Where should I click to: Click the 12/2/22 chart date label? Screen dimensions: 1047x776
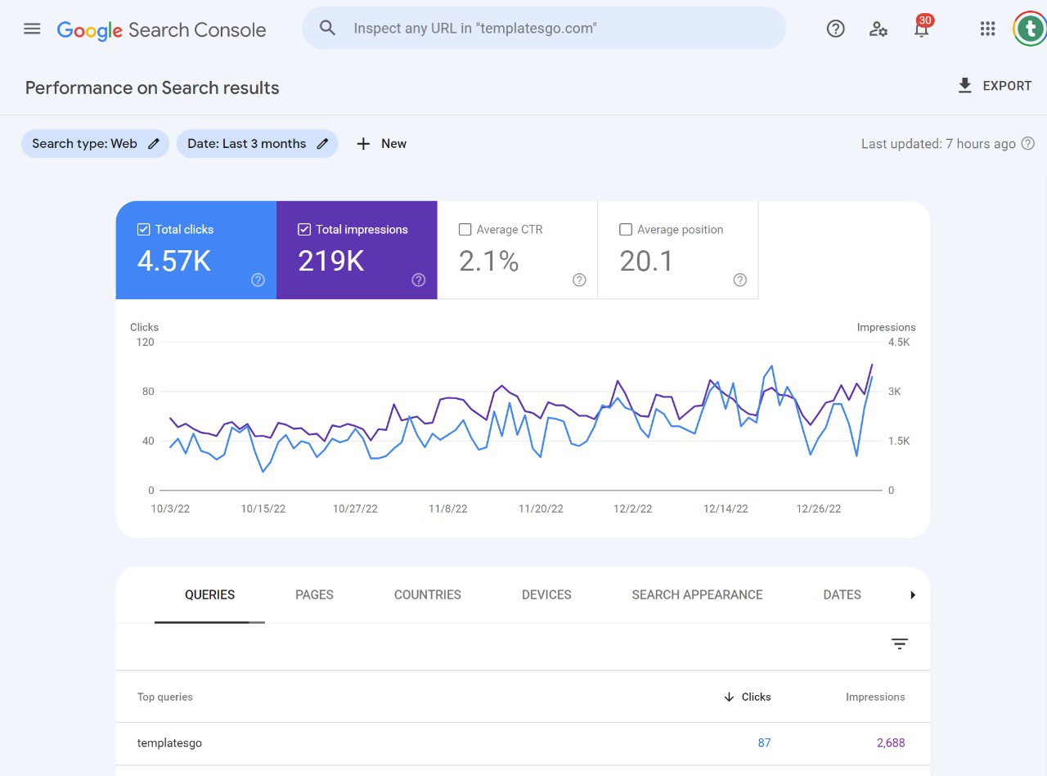(632, 509)
